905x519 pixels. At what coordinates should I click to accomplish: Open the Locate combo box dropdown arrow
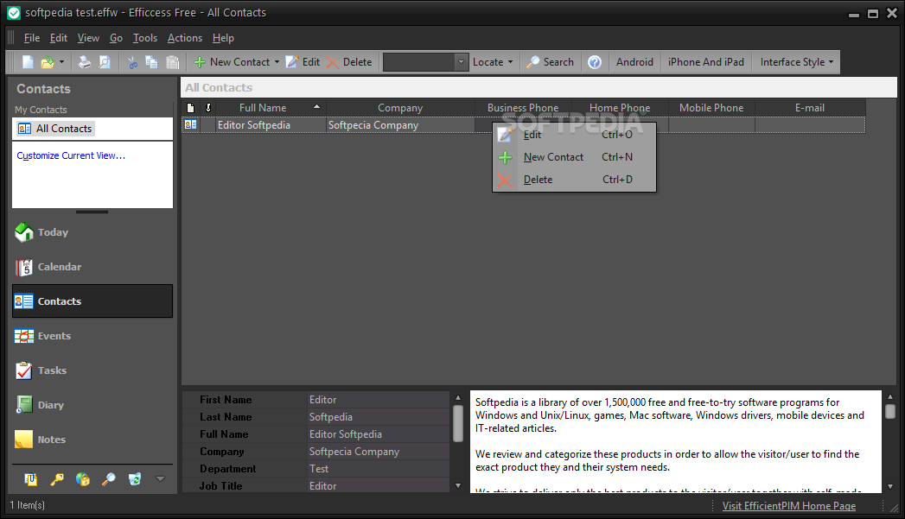462,61
